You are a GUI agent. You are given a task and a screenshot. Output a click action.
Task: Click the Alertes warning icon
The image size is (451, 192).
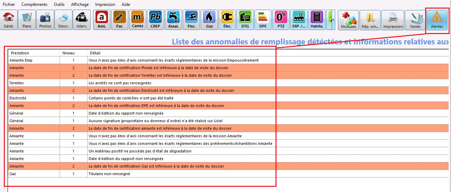(x=437, y=20)
